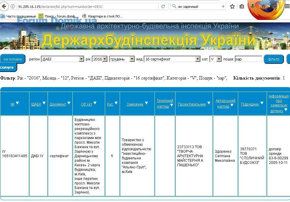290x202 pixels.
Task: Click the на головну button
Action: [x=13, y=59]
